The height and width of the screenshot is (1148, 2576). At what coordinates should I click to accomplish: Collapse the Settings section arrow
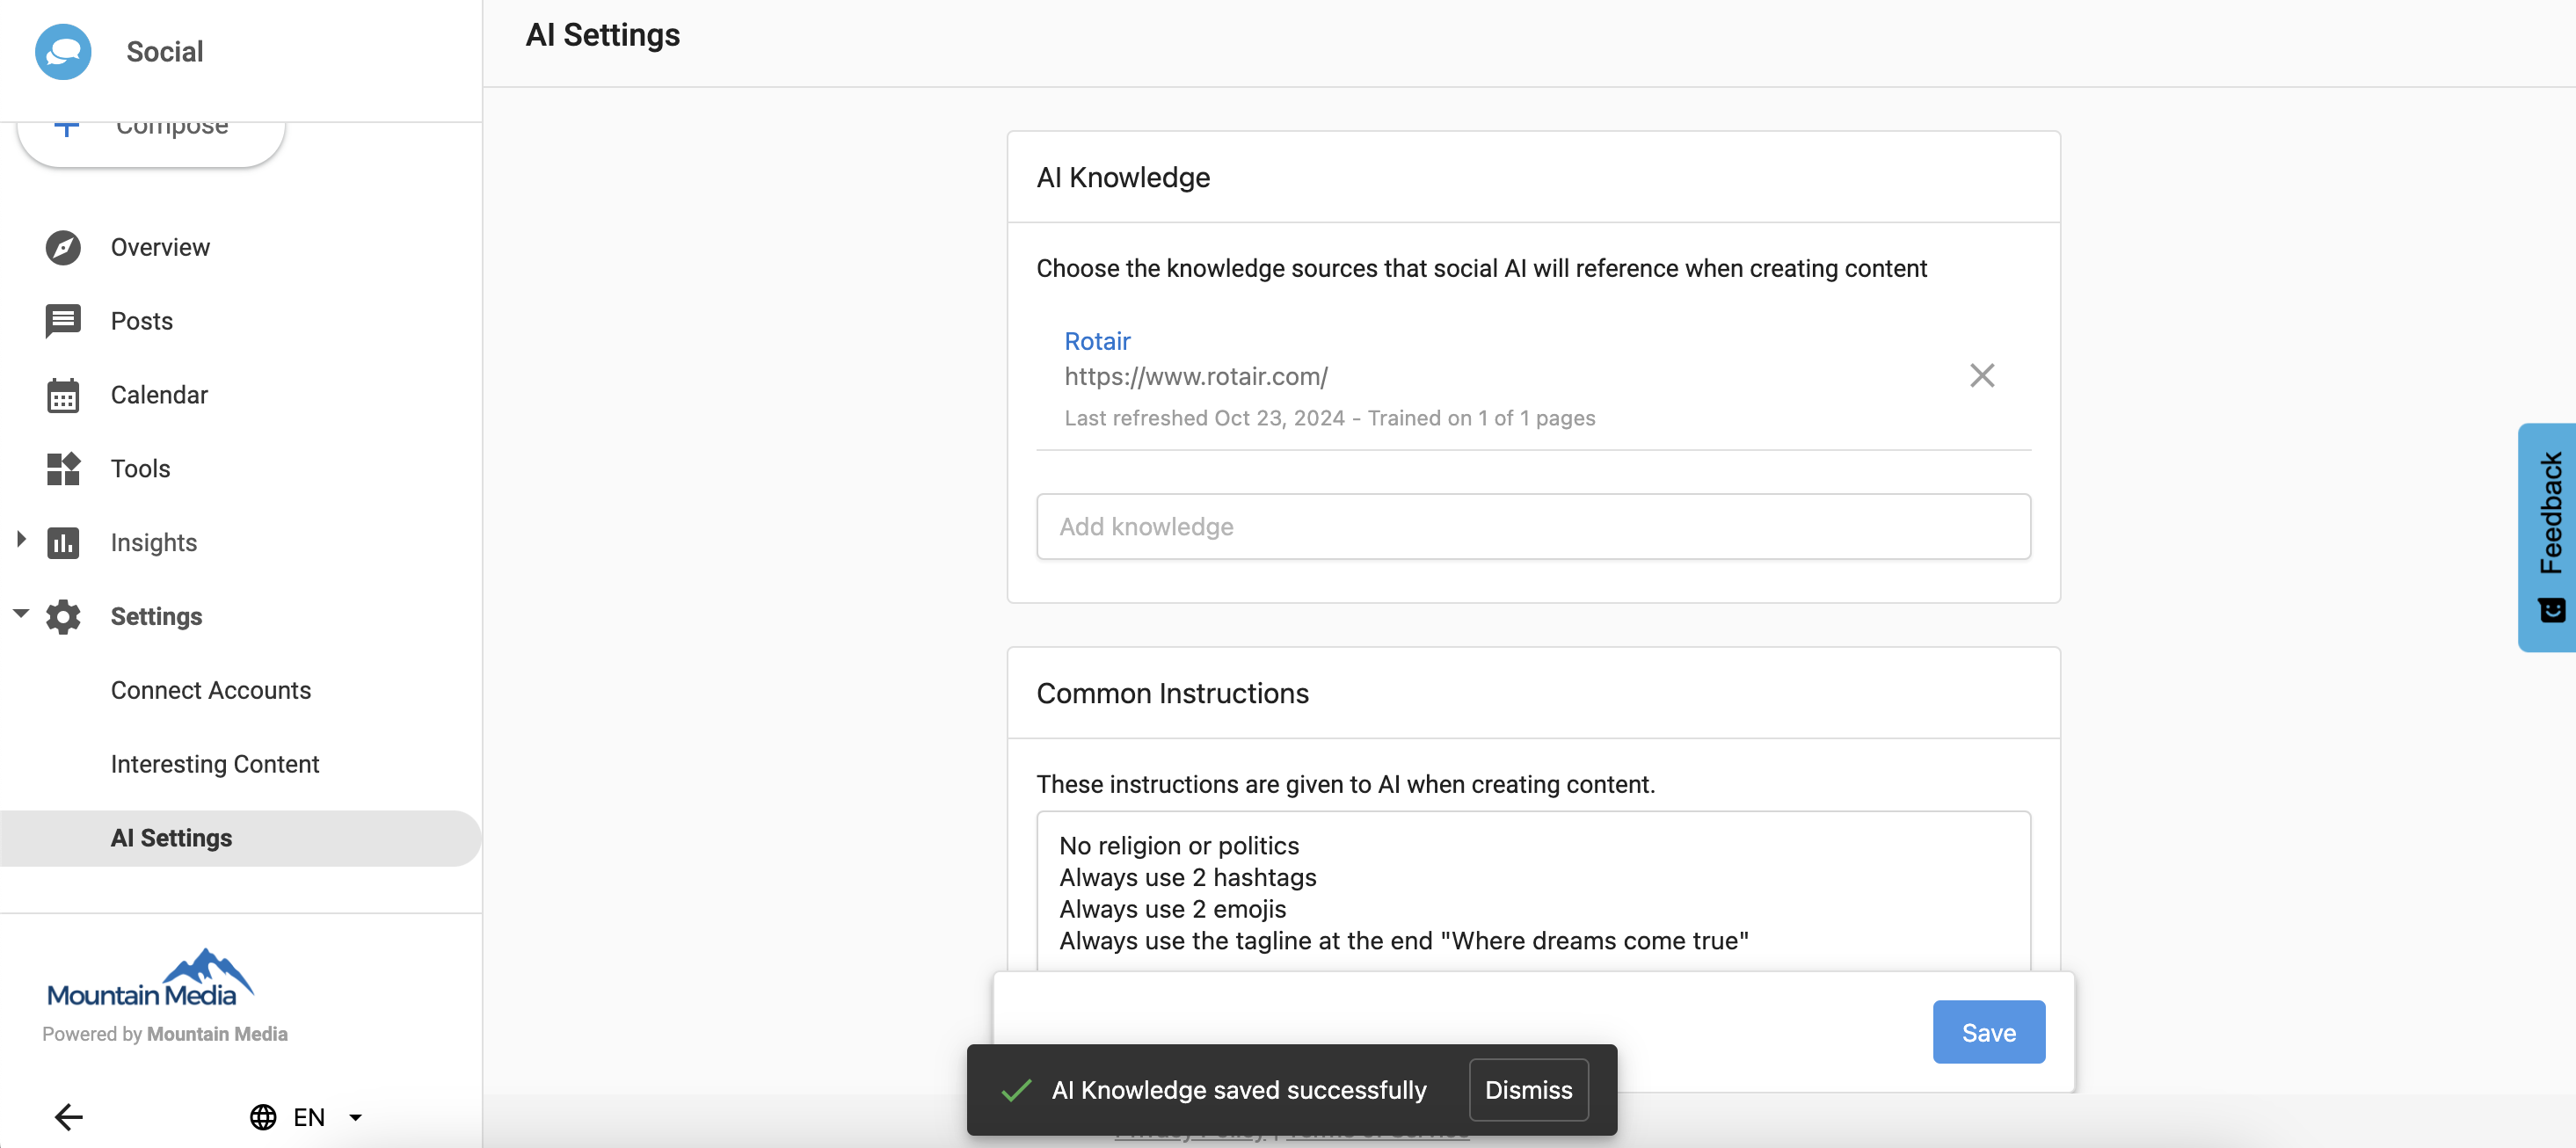pyautogui.click(x=21, y=614)
